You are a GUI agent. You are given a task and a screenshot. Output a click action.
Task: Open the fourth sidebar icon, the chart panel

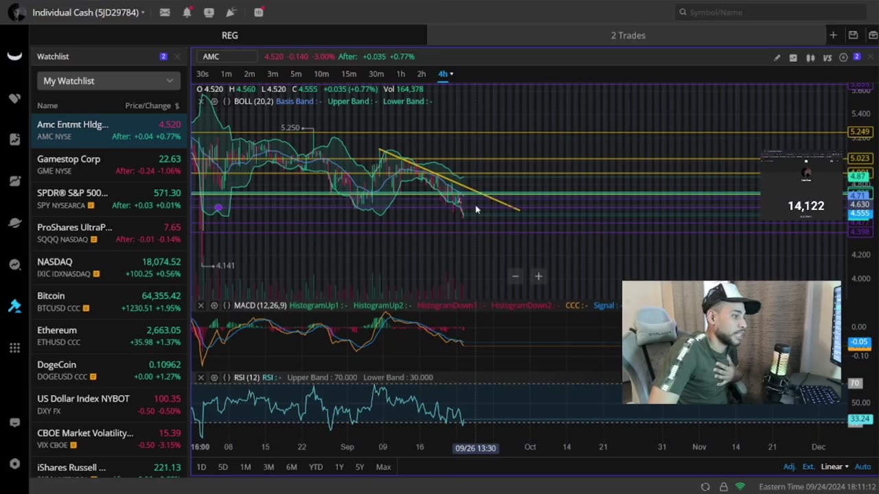coord(14,181)
